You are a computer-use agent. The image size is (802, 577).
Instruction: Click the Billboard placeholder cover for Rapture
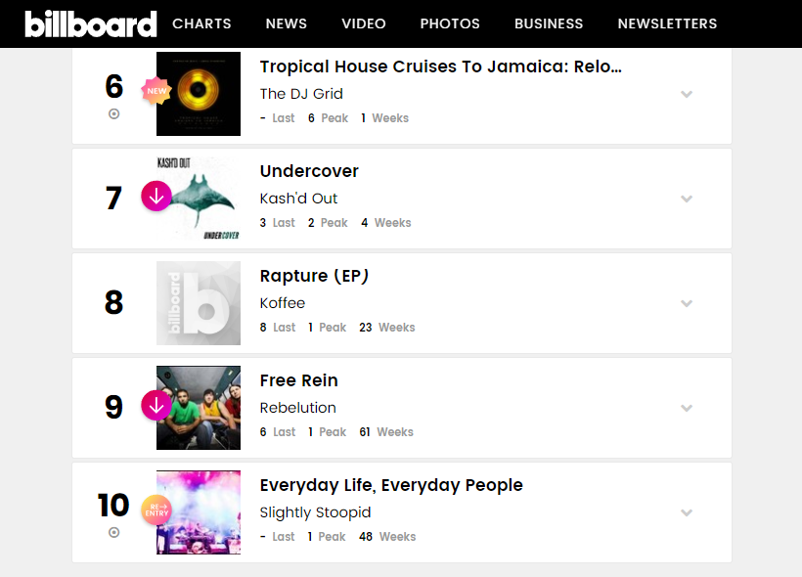(199, 303)
